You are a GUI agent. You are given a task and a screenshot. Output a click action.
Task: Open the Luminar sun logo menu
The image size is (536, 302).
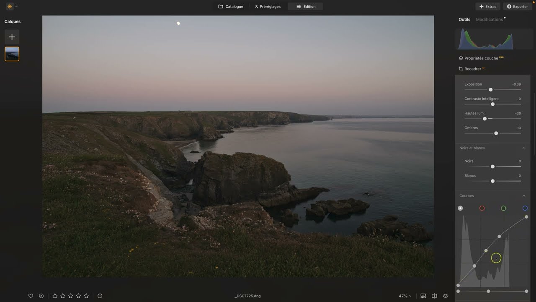click(x=9, y=6)
